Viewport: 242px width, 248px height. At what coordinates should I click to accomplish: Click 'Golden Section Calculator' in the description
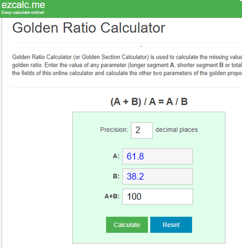115,57
